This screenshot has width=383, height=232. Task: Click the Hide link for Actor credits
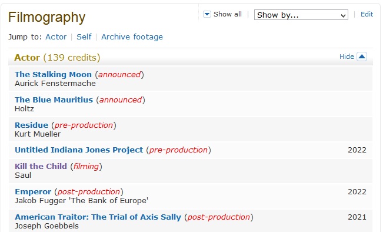(x=347, y=57)
